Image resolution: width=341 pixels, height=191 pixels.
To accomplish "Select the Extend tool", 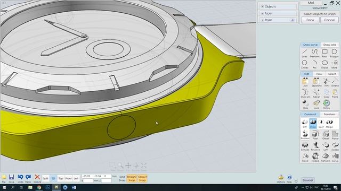I will (x=335, y=83).
